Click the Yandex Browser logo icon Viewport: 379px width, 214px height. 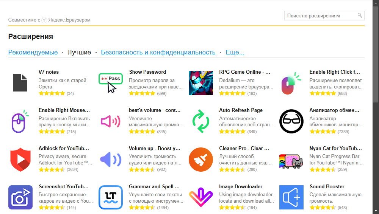pos(44,20)
